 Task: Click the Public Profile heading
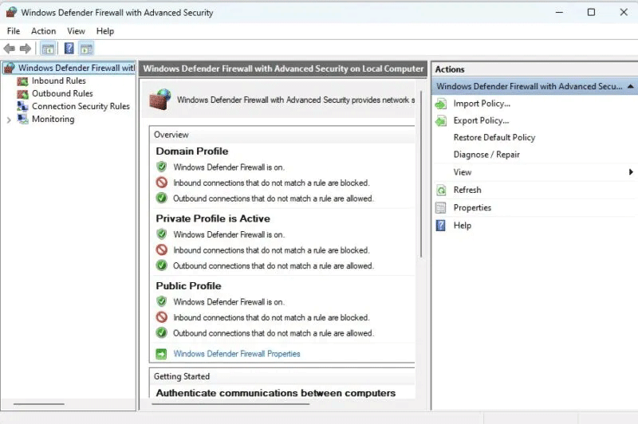(x=188, y=286)
